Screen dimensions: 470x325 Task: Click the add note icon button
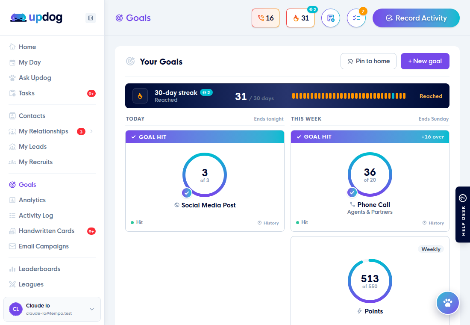(x=331, y=18)
